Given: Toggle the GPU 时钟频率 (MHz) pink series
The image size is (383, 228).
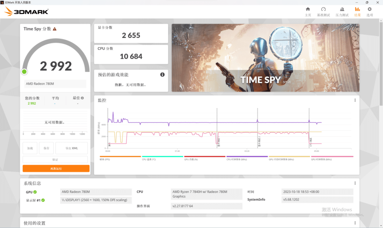Looking at the screenshot, I should (332, 158).
